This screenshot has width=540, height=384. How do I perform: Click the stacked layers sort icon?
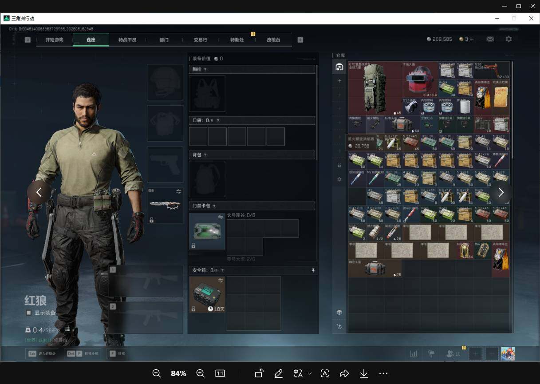339,313
